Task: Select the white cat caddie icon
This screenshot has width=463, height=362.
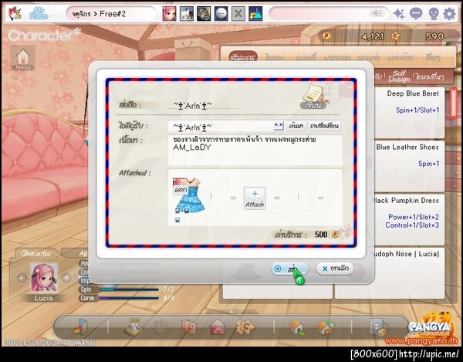Action: click(x=187, y=14)
